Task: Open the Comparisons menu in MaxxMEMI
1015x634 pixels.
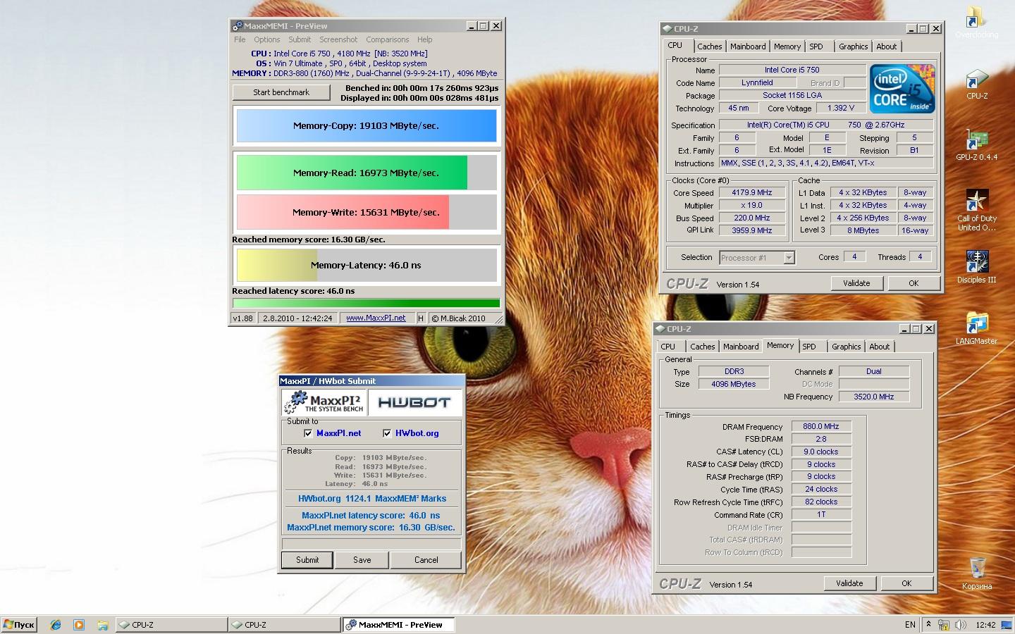Action: (x=388, y=39)
